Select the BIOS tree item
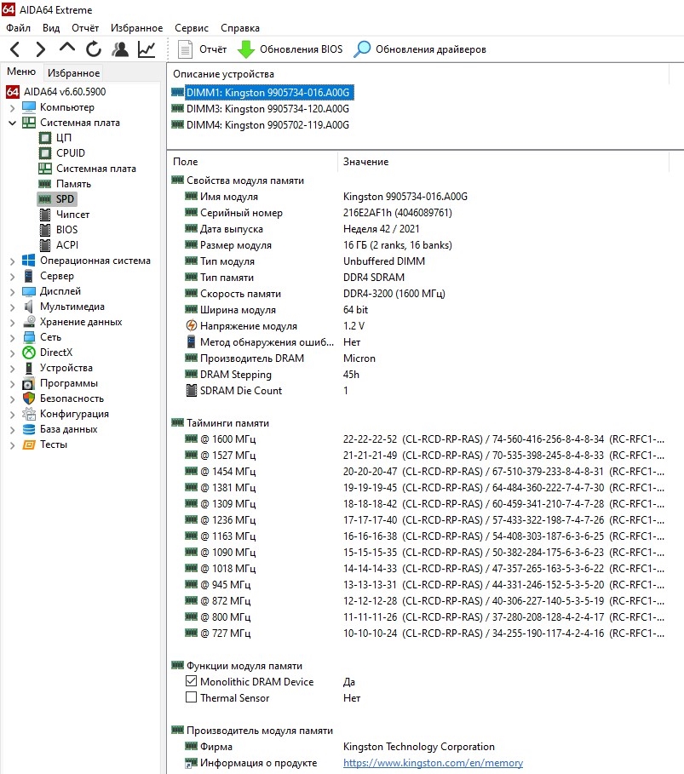The image size is (684, 774). pos(66,230)
